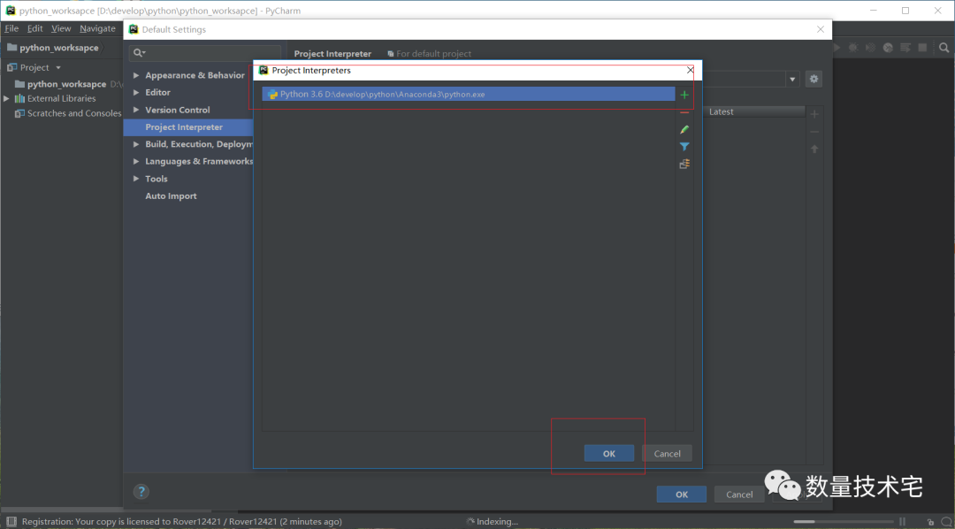Expand the Editor settings node
Viewport: 955px width, 529px height.
click(x=136, y=93)
